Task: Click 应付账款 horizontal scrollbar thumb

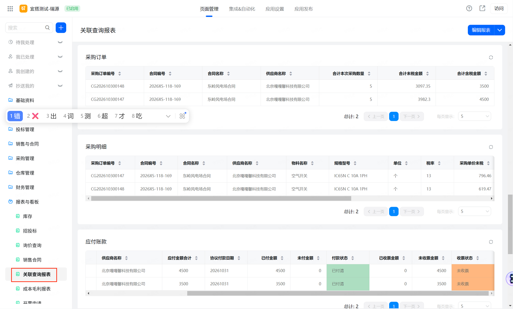Action: pos(338,293)
